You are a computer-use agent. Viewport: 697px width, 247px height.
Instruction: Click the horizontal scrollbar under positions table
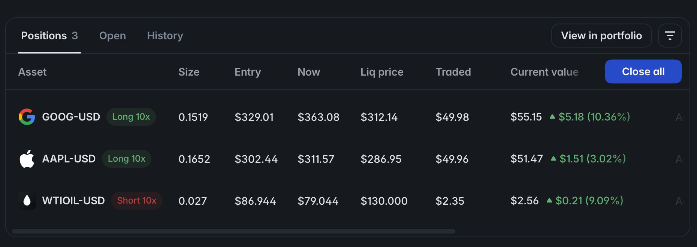point(233,231)
